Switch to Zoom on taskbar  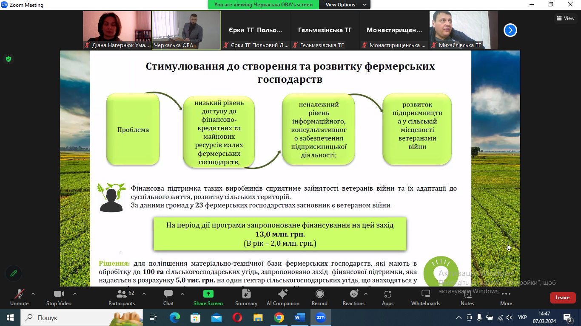[x=320, y=318]
